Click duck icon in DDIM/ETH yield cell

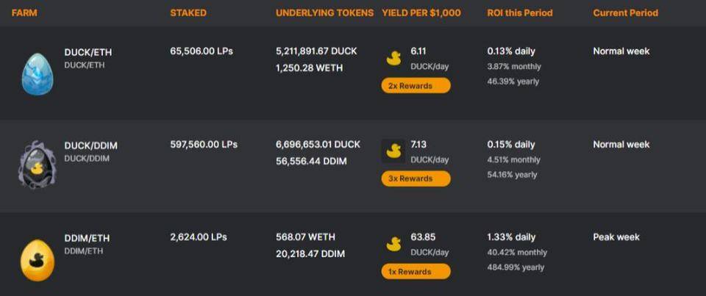pos(393,244)
